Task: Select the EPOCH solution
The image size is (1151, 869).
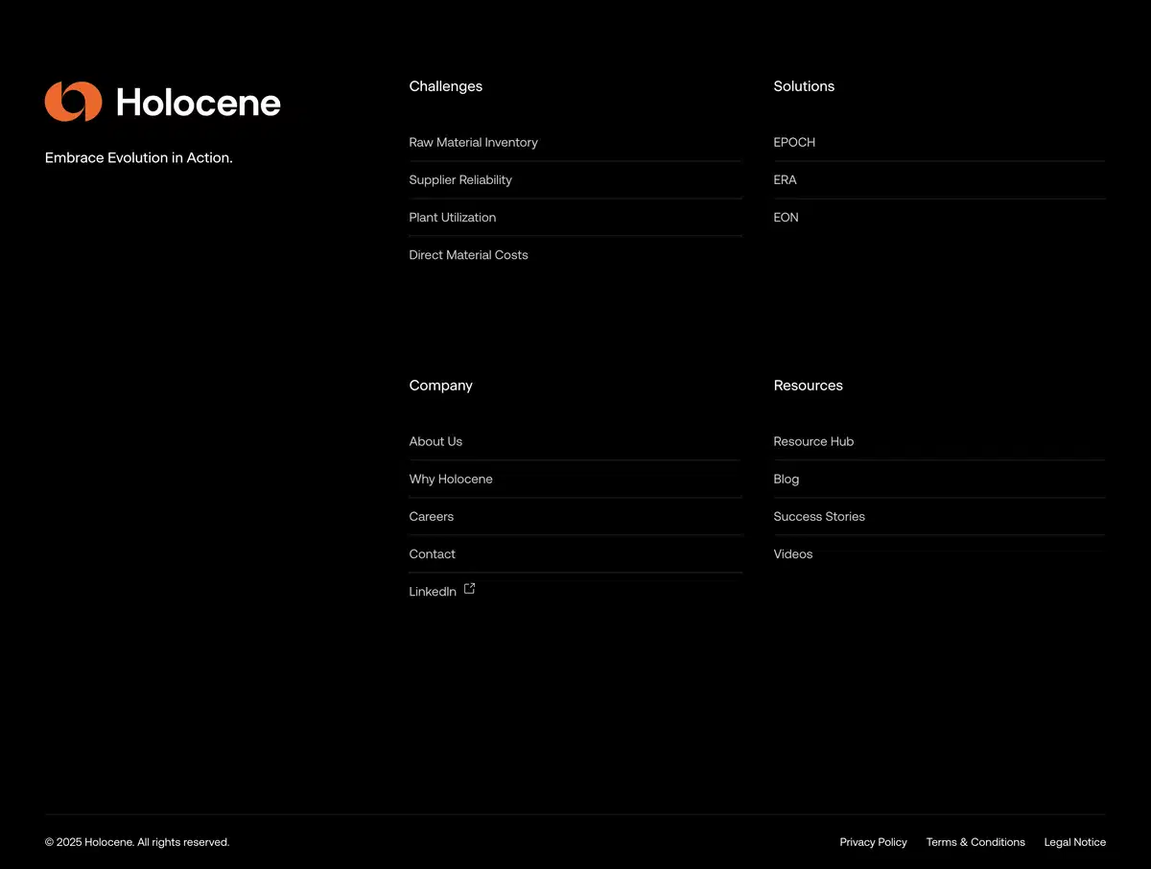Action: pyautogui.click(x=794, y=142)
